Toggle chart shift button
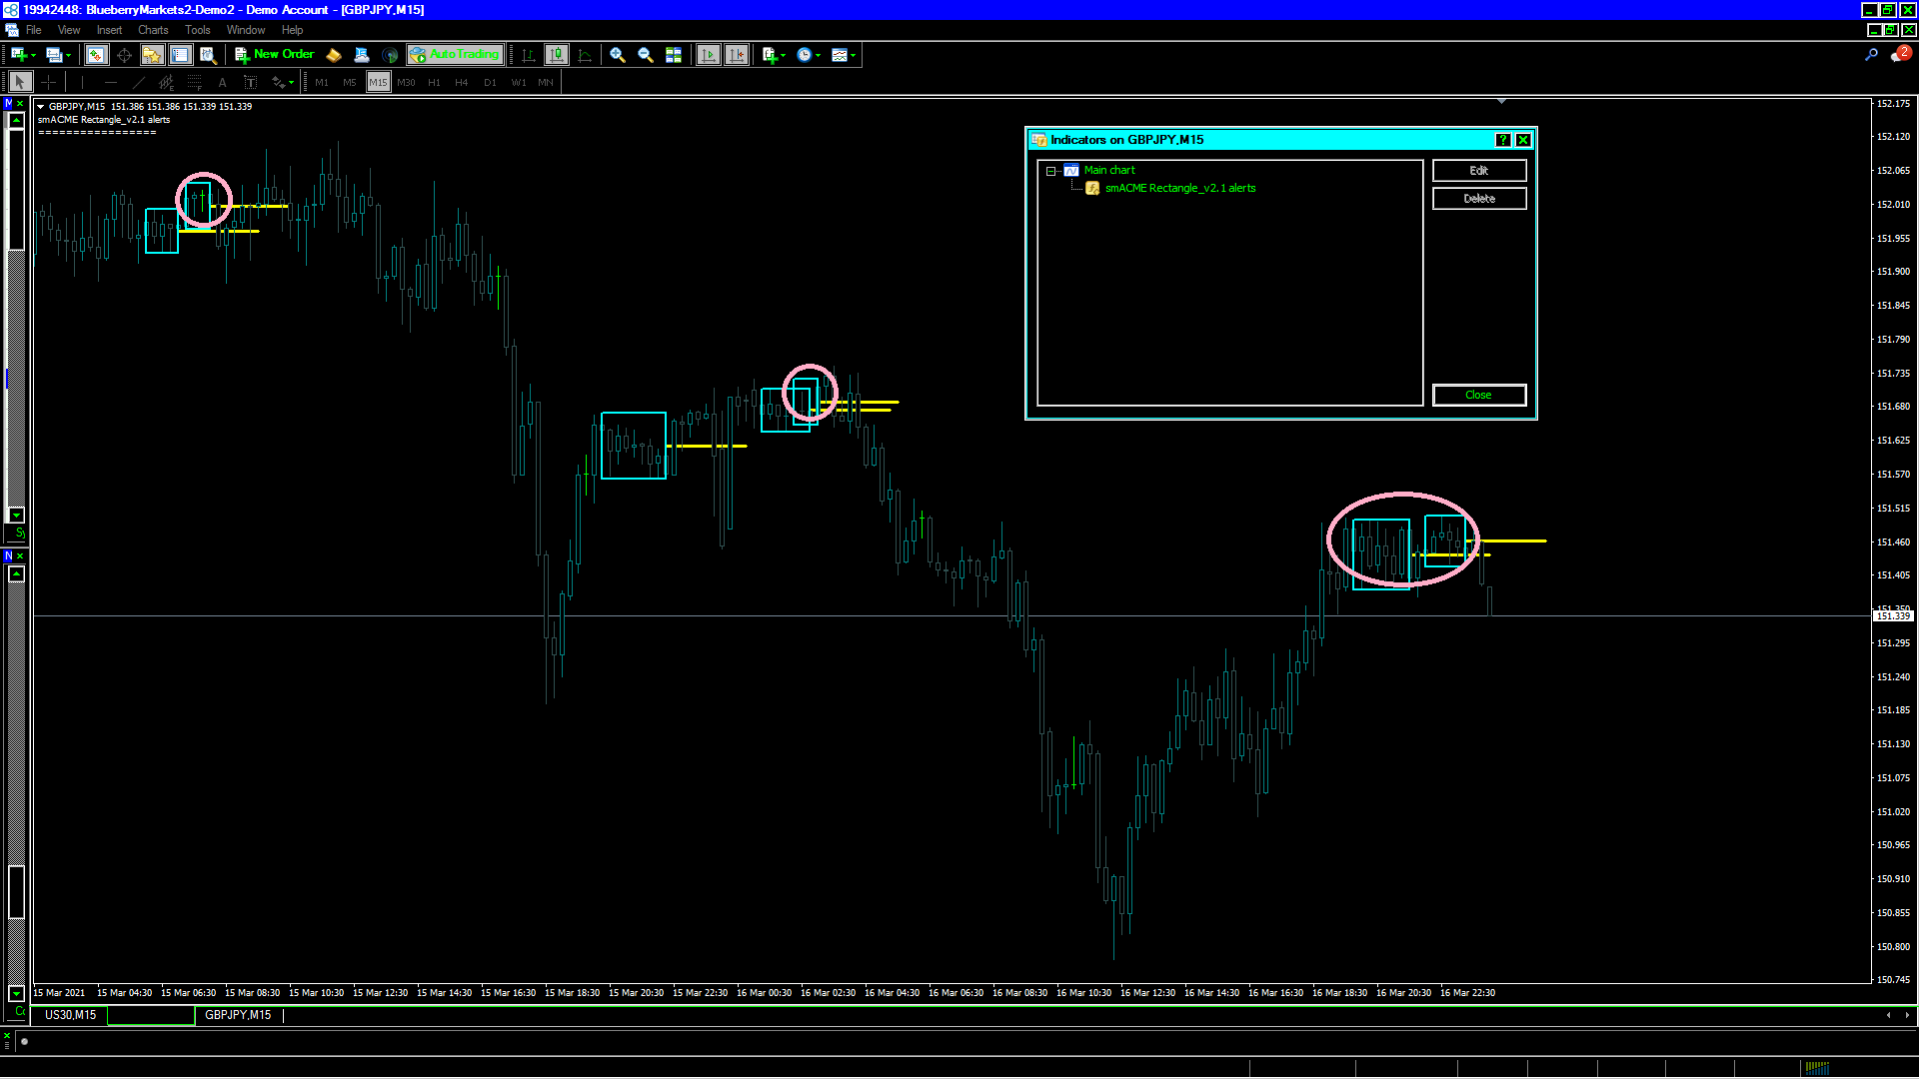 [737, 55]
